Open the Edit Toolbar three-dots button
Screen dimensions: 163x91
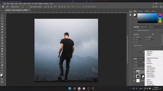[x=2, y=71]
